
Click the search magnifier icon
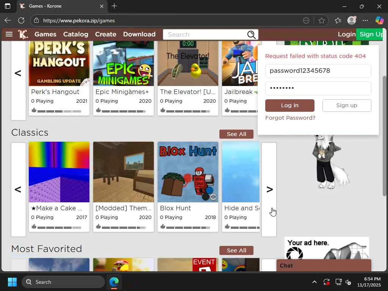(x=252, y=34)
